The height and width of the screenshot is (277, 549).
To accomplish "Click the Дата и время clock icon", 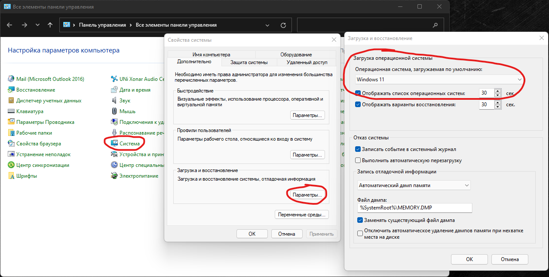I will pos(114,90).
